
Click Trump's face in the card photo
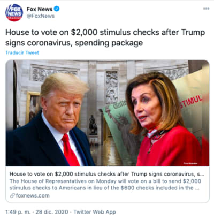tap(64, 107)
